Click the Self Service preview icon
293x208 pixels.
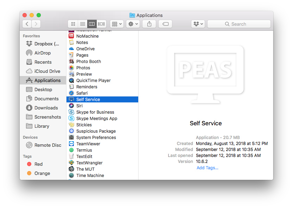click(x=205, y=75)
